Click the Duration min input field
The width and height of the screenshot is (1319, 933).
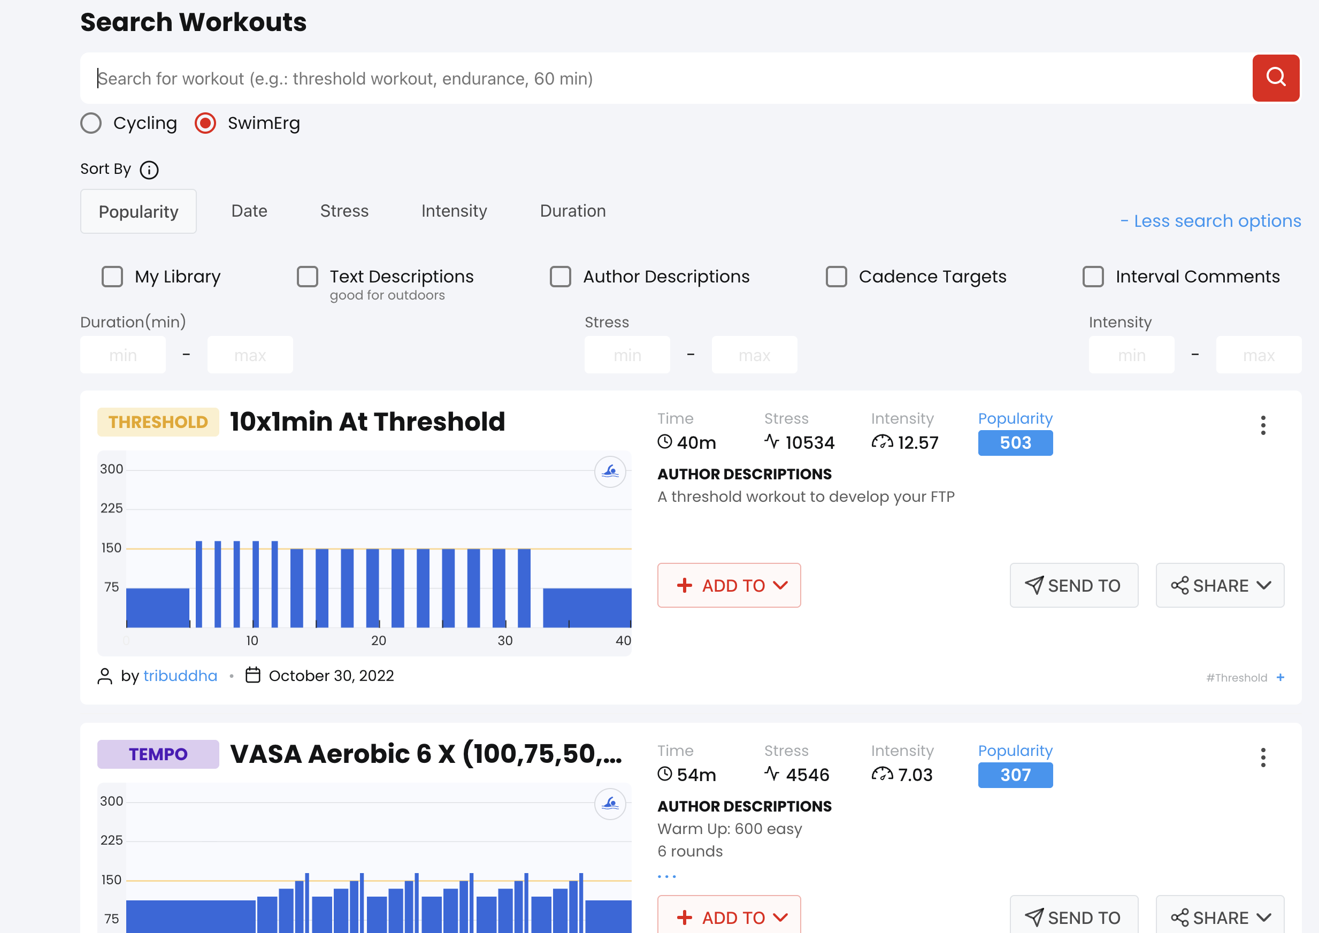click(123, 355)
